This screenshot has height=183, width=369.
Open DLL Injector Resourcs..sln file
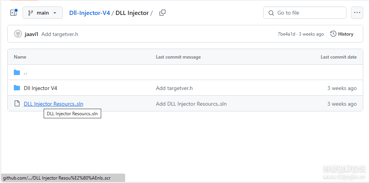[53, 104]
